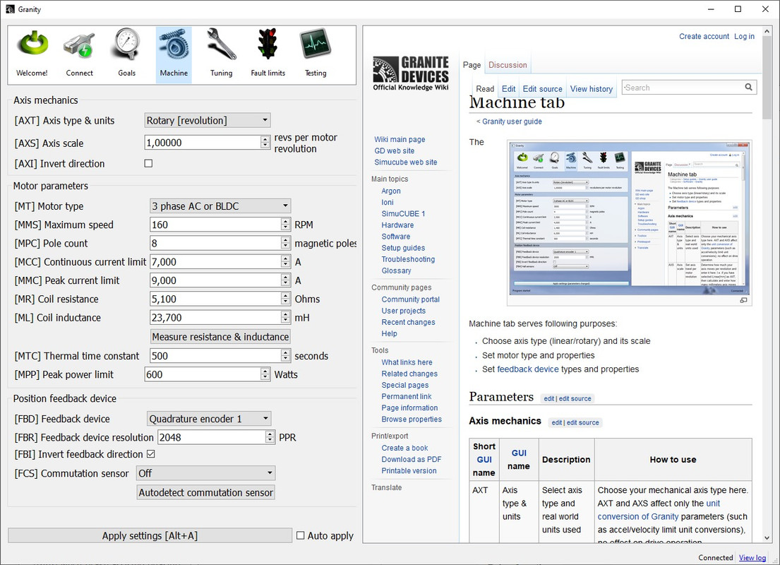Screen dimensions: 780x565
Task: Open the Fault limits traffic light tab
Action: (x=268, y=54)
